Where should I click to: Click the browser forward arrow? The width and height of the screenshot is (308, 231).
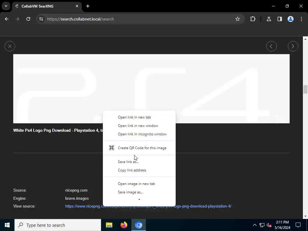click(17, 19)
